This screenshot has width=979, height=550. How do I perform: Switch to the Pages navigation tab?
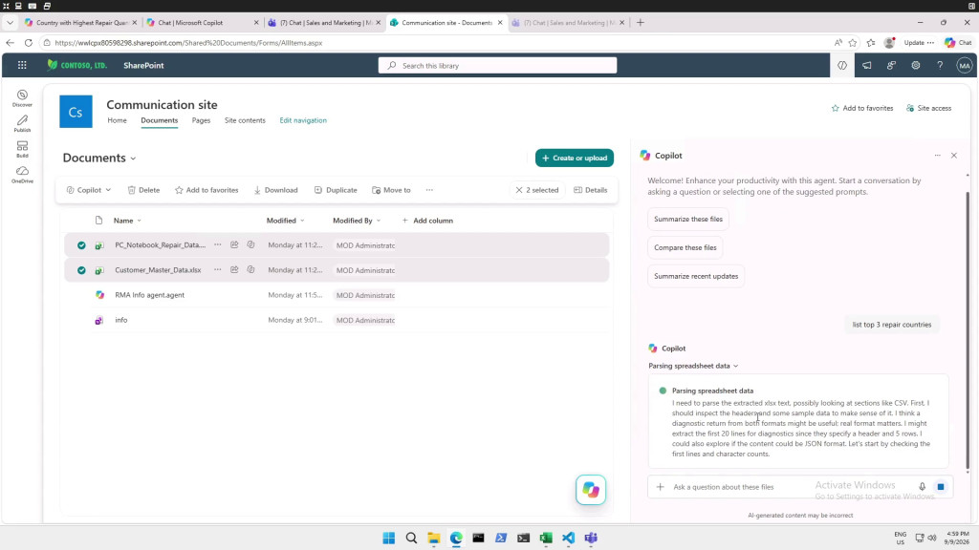pos(201,120)
